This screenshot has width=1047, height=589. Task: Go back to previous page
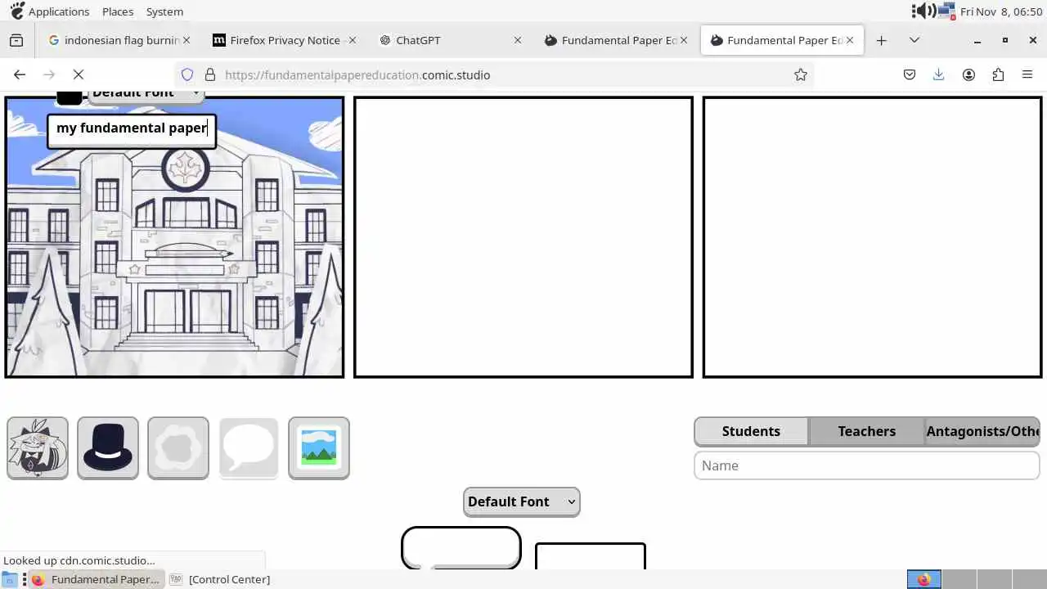click(x=20, y=74)
